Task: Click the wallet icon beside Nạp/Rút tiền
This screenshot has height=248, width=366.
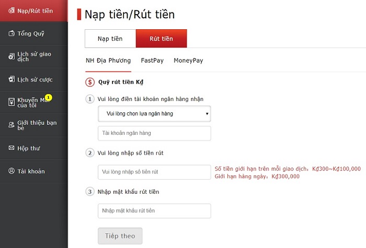Action: click(x=12, y=10)
